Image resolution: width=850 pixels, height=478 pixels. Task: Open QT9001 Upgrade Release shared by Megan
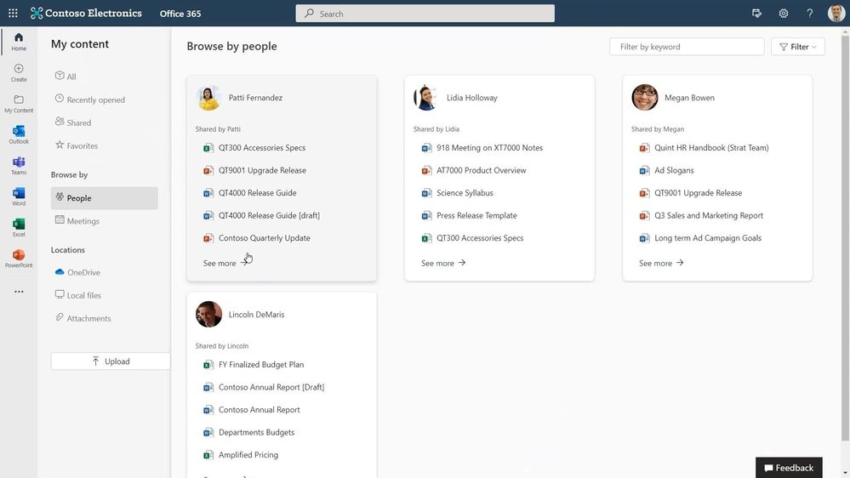(x=699, y=193)
